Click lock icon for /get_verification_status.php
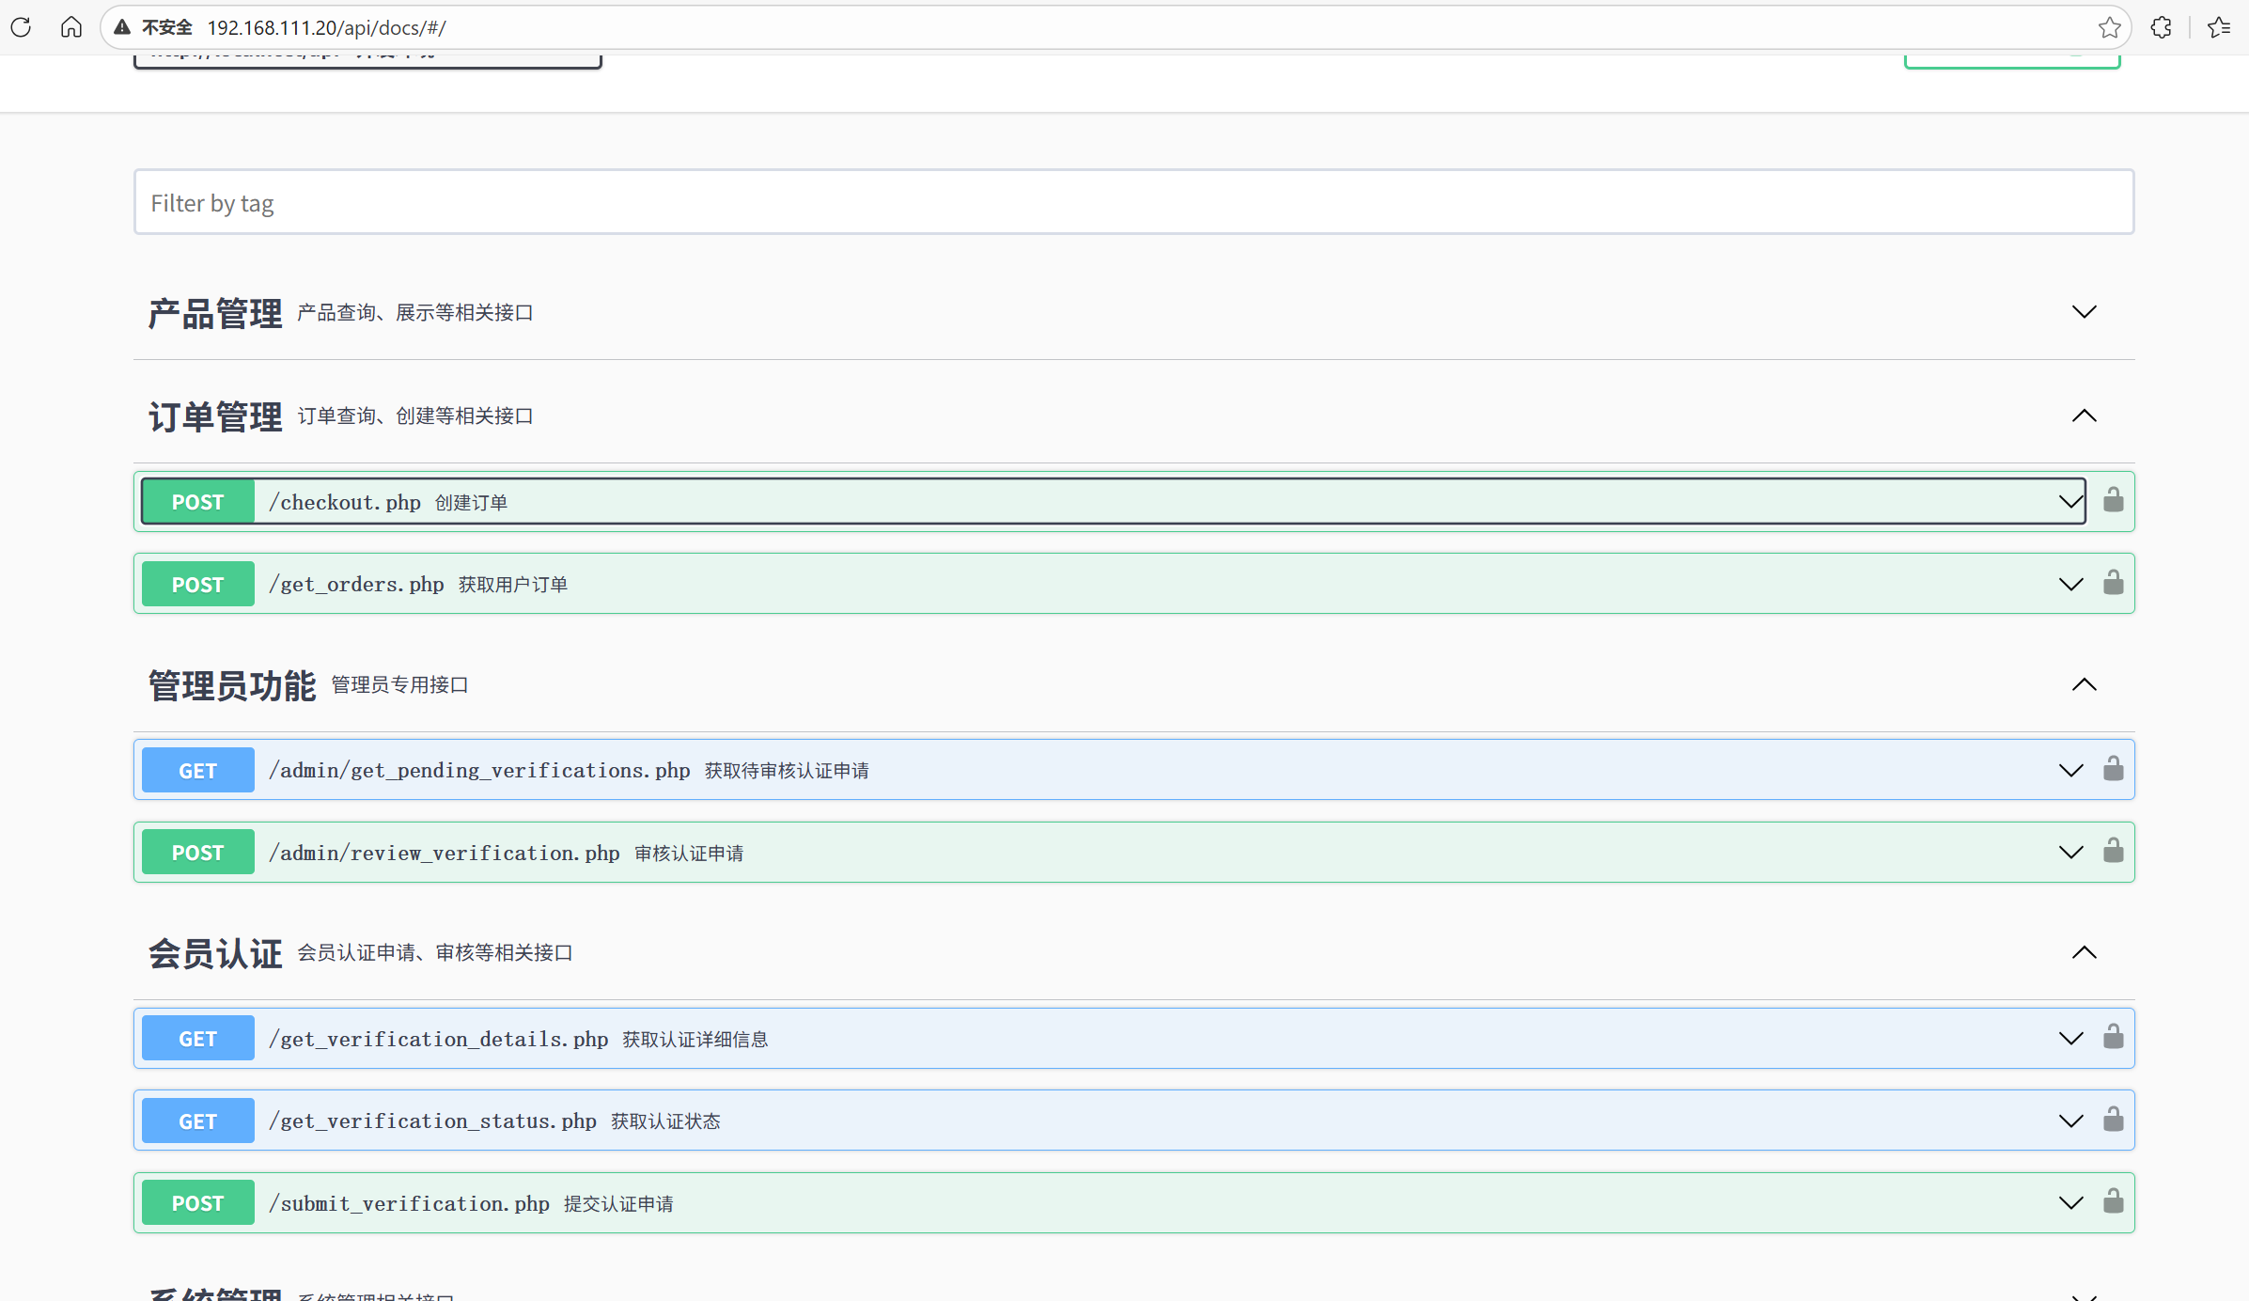The height and width of the screenshot is (1301, 2249). pos(2113,1120)
